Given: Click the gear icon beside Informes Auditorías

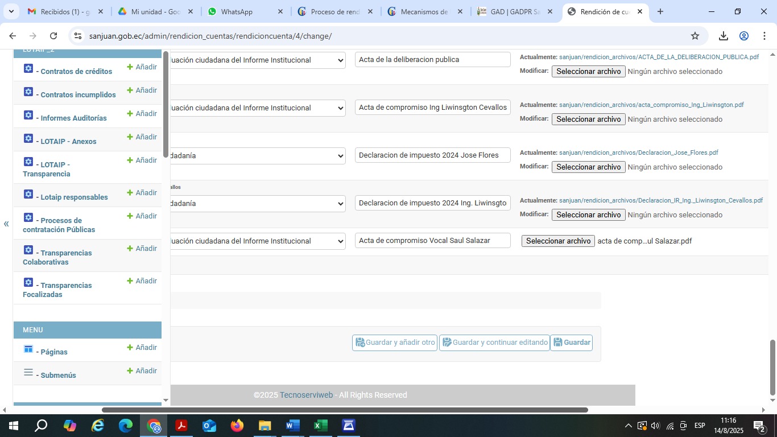Looking at the screenshot, I should pyautogui.click(x=28, y=116).
